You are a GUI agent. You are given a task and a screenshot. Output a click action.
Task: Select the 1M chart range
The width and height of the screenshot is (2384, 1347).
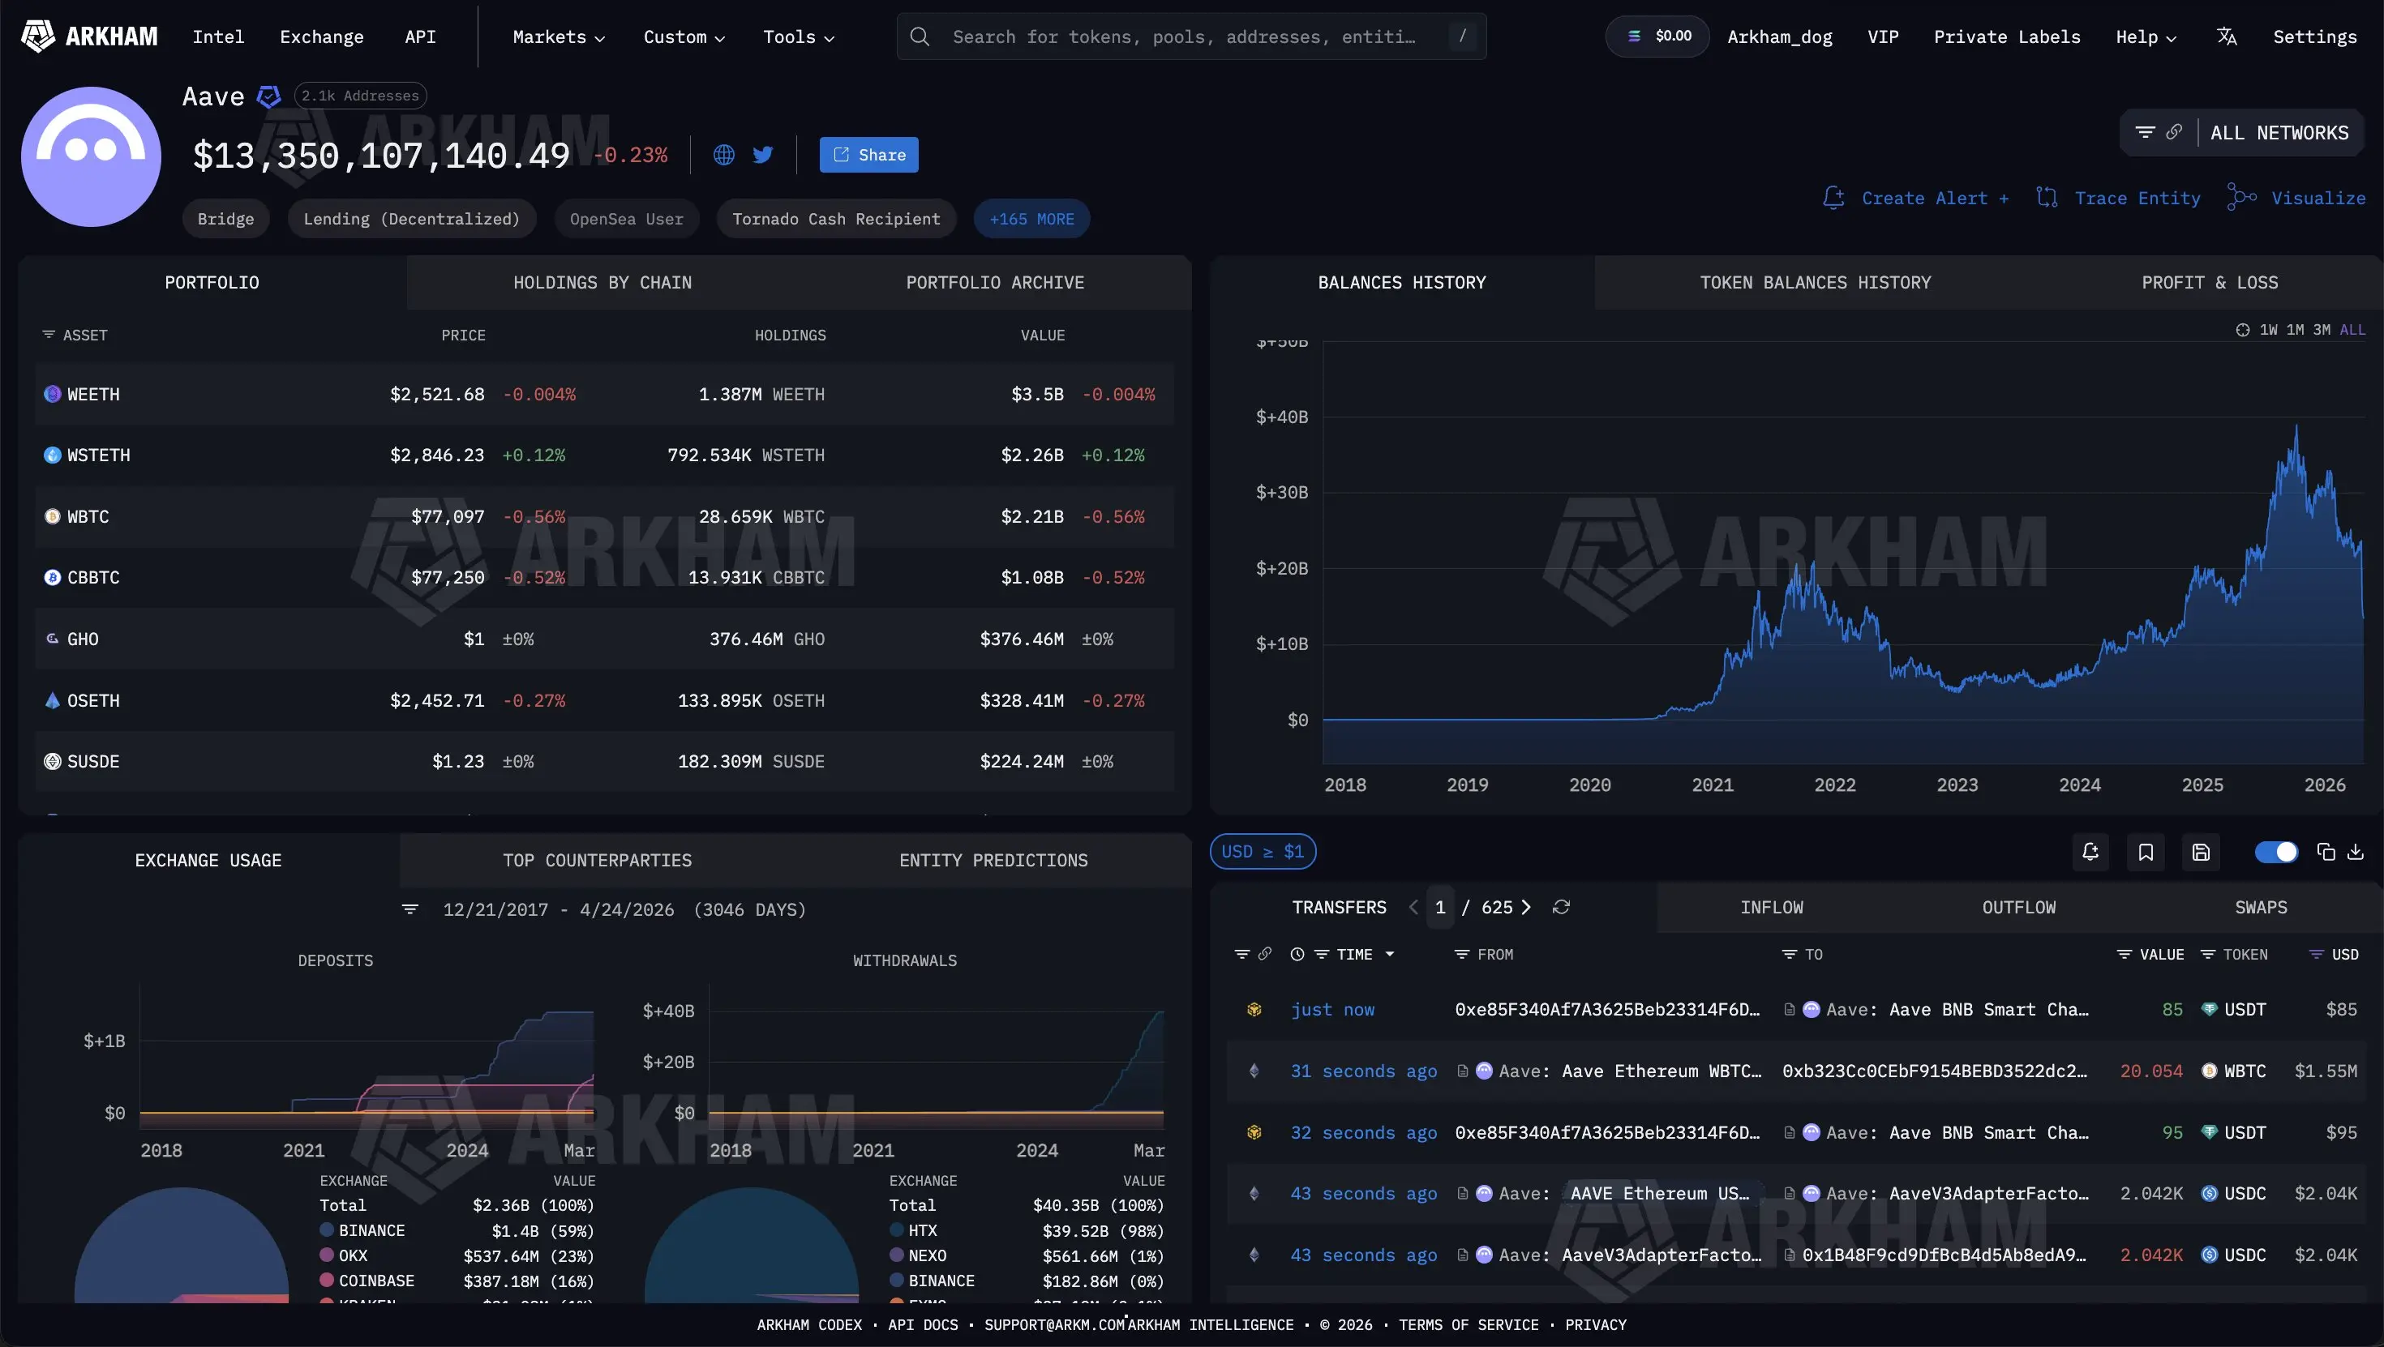(2295, 329)
